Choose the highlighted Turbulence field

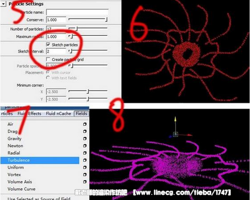tap(40, 160)
